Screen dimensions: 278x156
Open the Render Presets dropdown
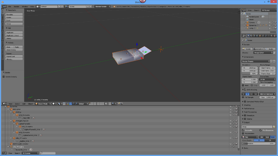click(x=255, y=62)
